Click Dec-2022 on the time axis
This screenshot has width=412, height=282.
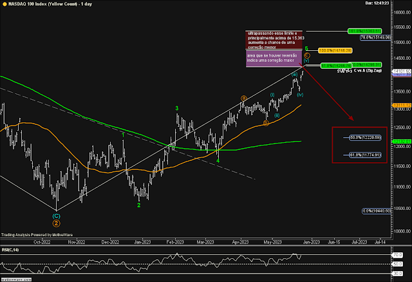[110, 242]
